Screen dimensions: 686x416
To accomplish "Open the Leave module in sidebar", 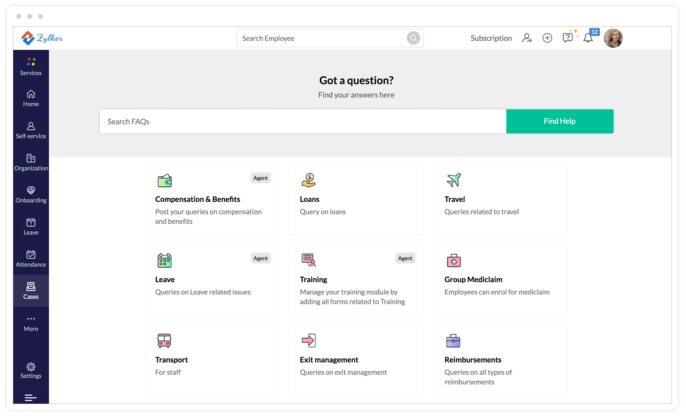I will tap(31, 227).
